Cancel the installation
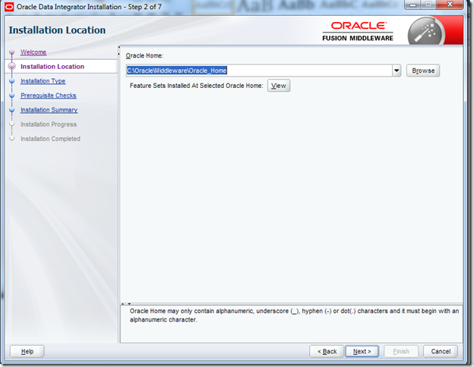The height and width of the screenshot is (367, 473). tap(440, 351)
